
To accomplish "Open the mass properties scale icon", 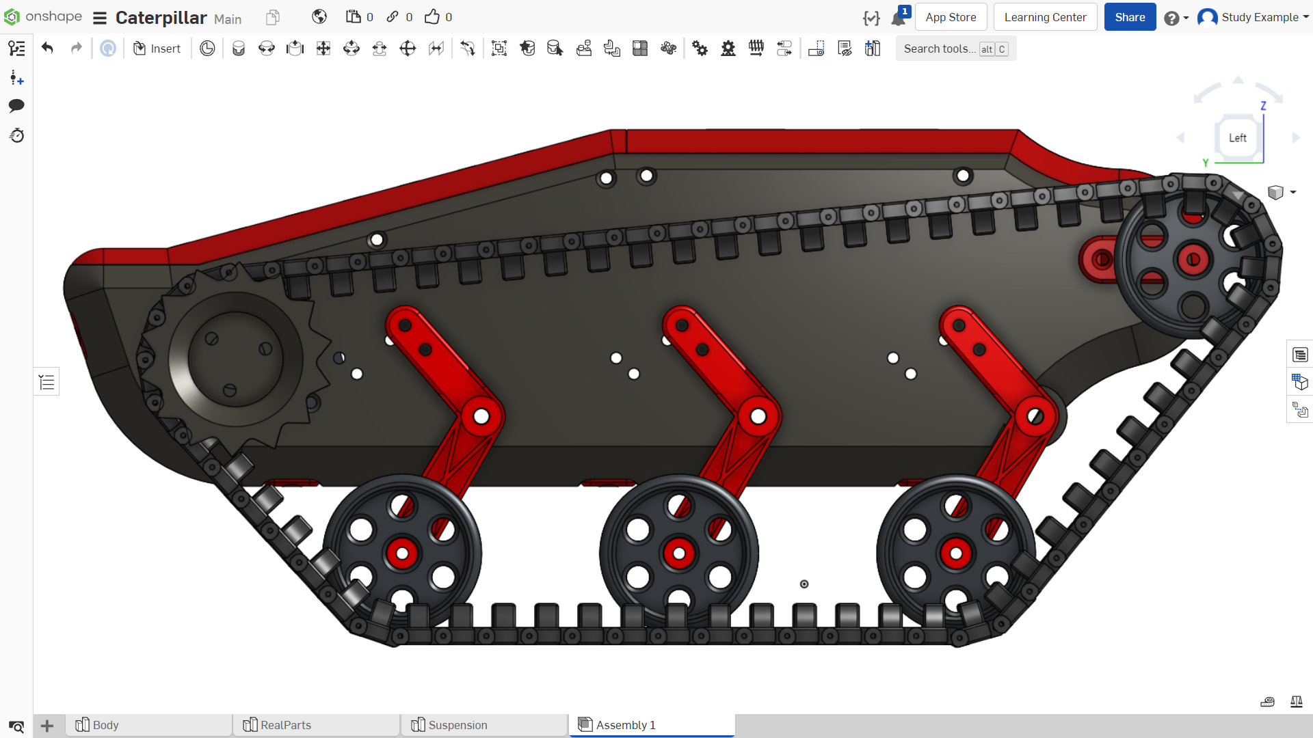I will click(x=1296, y=702).
